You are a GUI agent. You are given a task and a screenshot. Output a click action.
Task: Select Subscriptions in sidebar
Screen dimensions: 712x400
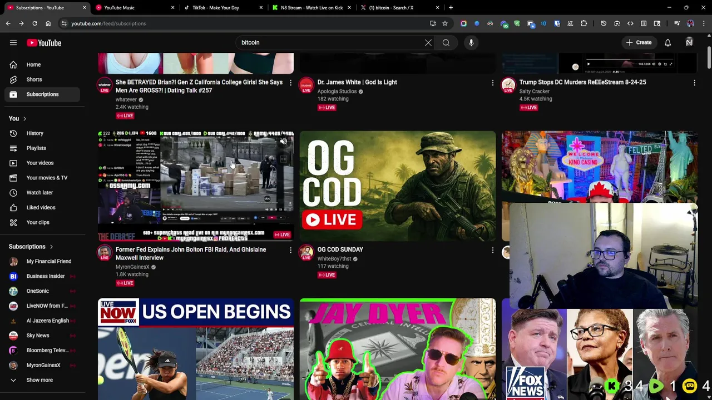[42, 94]
